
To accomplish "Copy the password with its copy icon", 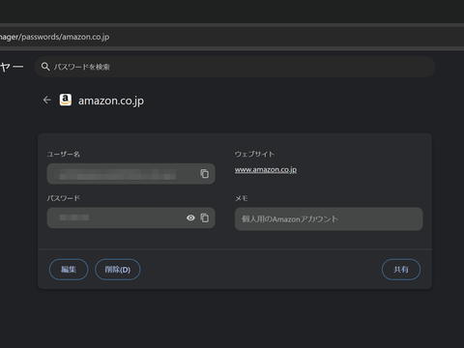I will pyautogui.click(x=204, y=217).
